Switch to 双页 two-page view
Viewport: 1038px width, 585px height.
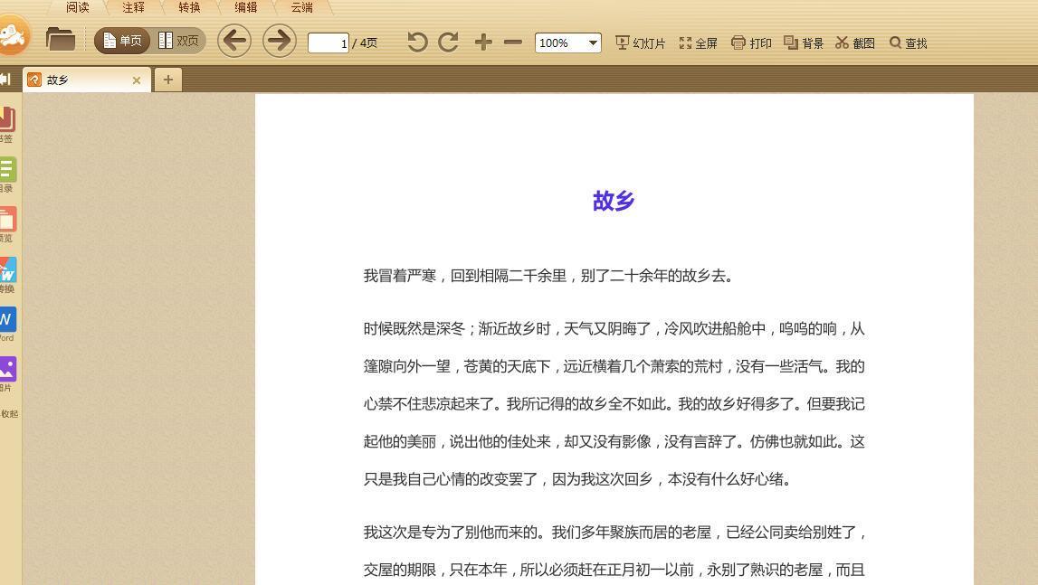(x=178, y=41)
